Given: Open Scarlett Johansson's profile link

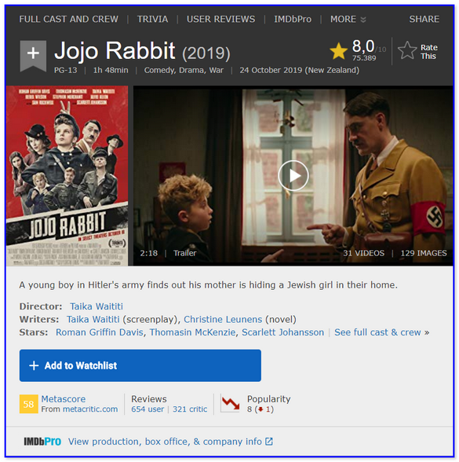Looking at the screenshot, I should pyautogui.click(x=282, y=332).
